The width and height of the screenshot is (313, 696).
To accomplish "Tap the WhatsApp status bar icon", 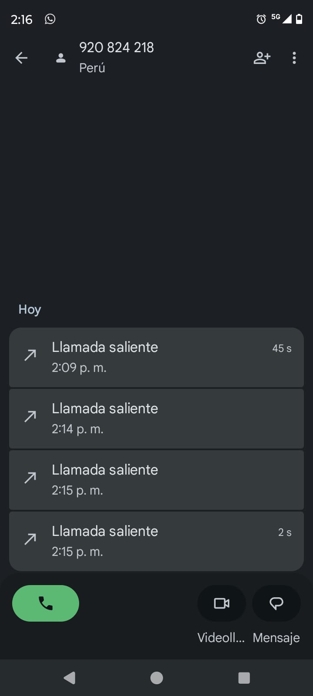I will pos(50,19).
